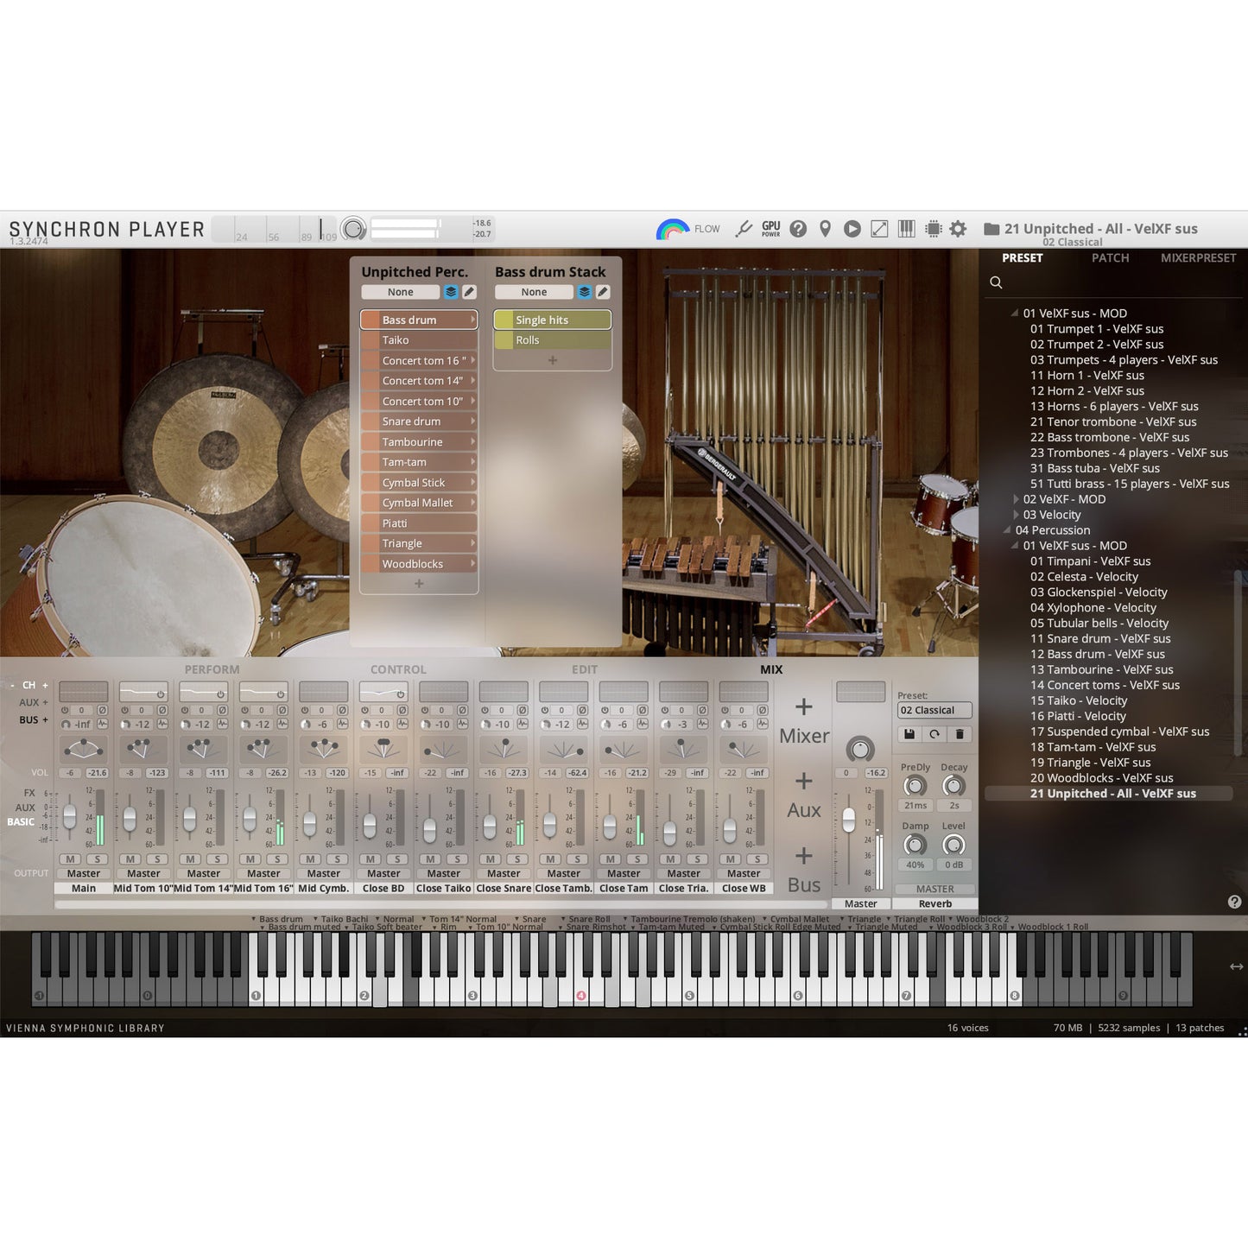
Task: Mute the Mid Tom 10" channel
Action: pos(130,859)
